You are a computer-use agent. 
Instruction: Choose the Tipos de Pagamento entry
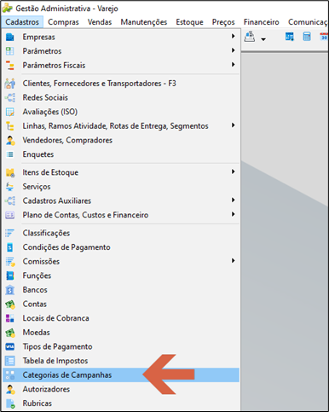(121, 346)
